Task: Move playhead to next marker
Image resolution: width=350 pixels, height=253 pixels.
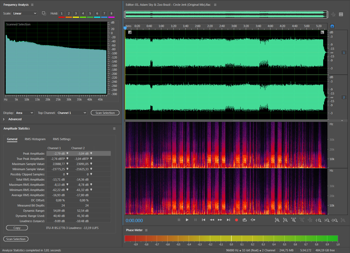Action: coord(228,220)
